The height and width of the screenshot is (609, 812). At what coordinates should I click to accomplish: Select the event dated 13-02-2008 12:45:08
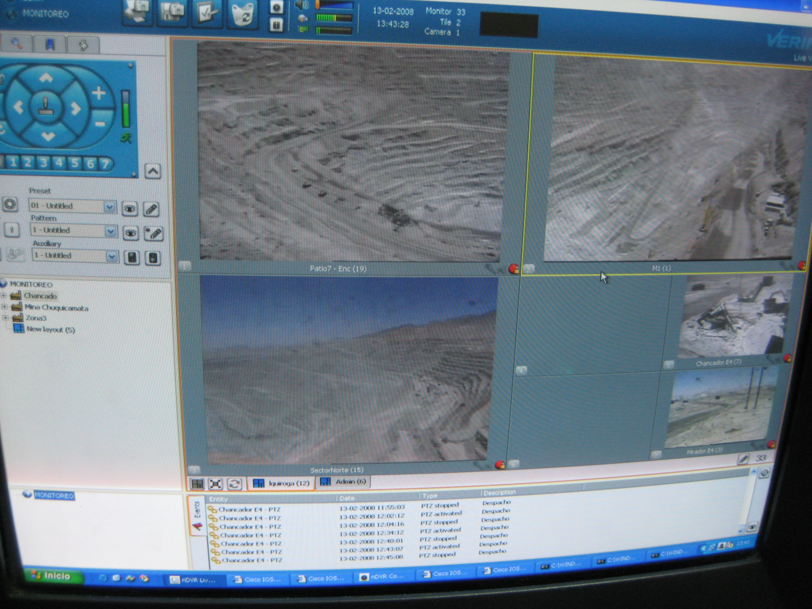(371, 557)
